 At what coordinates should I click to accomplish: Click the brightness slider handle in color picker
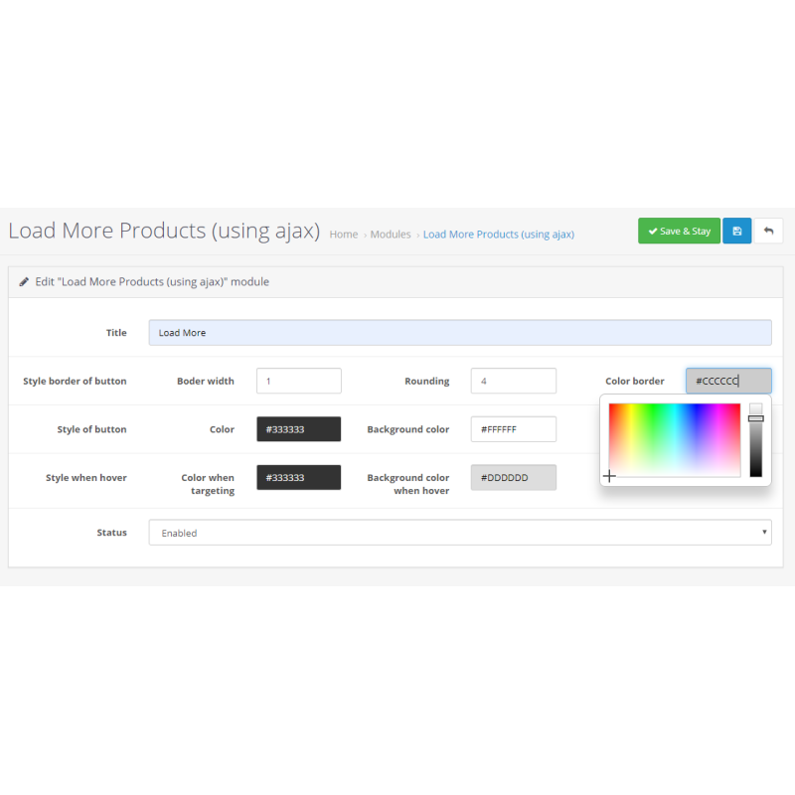tap(756, 418)
